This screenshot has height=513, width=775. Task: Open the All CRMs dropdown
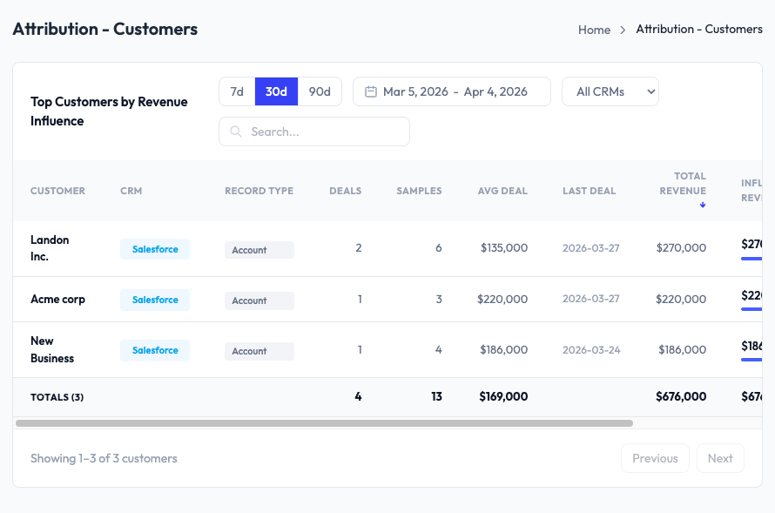[x=610, y=91]
